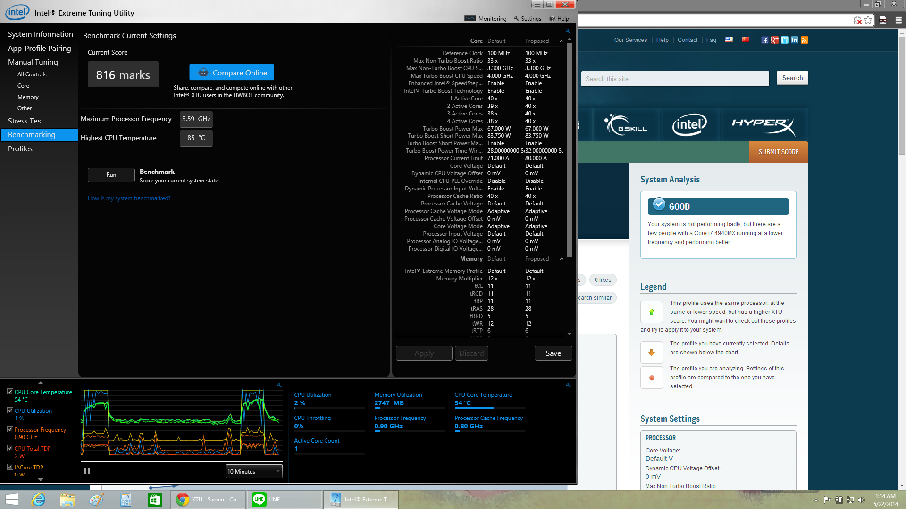The image size is (906, 509).
Task: Open the wrench settings on Proposed panel
Action: coord(568,32)
